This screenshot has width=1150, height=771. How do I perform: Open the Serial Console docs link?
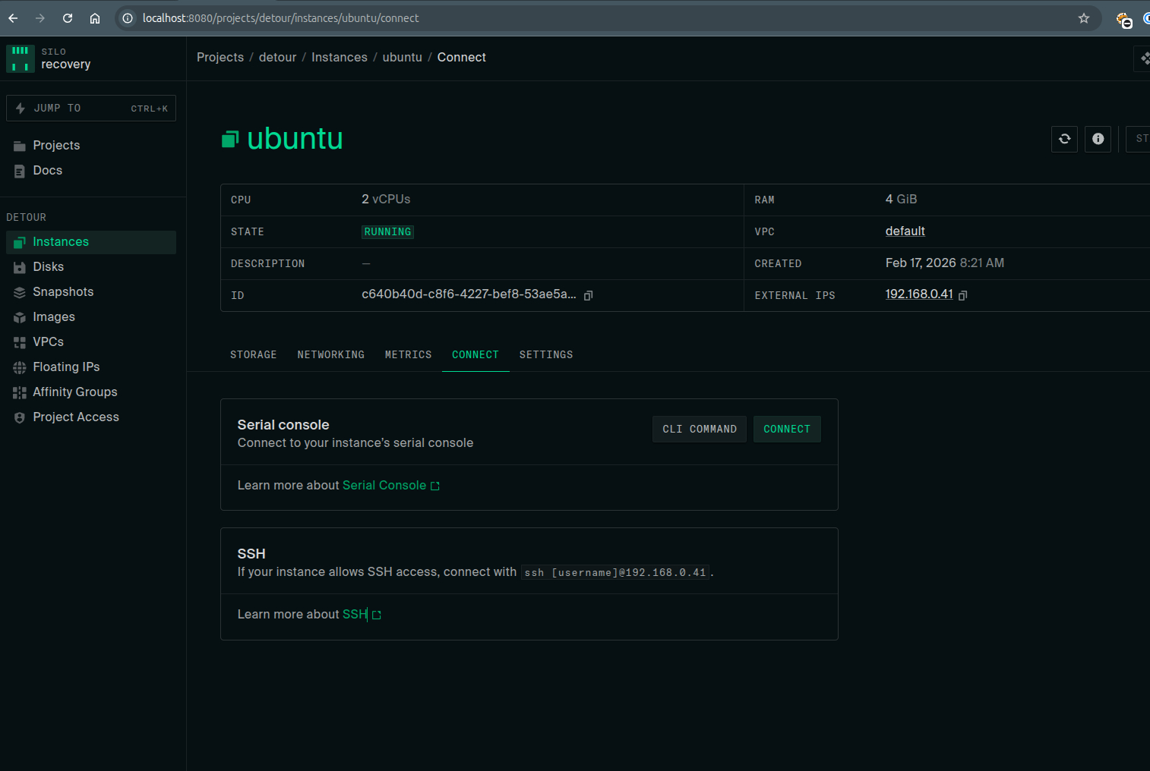pyautogui.click(x=384, y=486)
